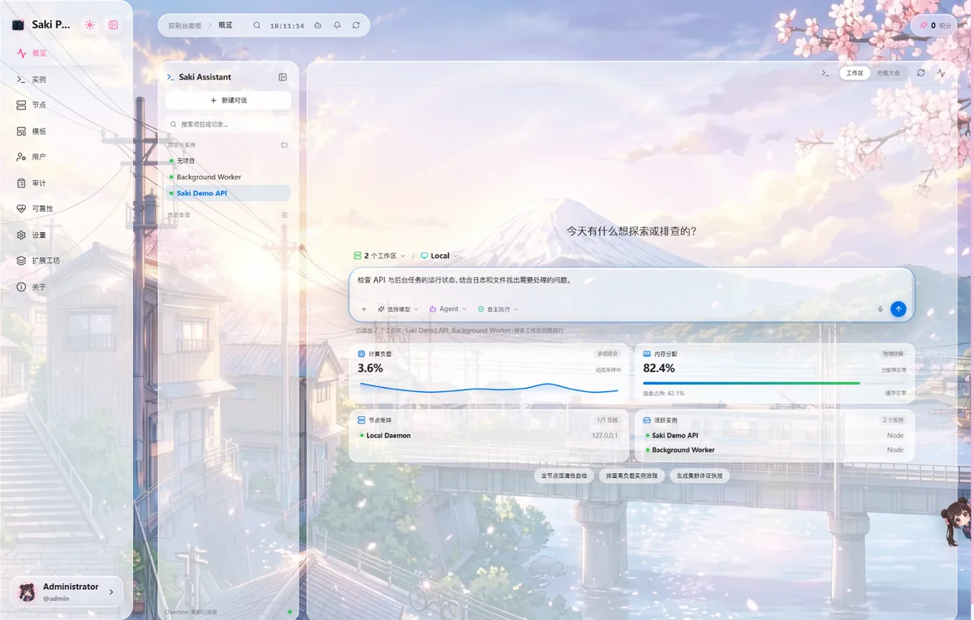Viewport: 974px width, 620px height.
Task: Select the Local Daemon node row
Action: tap(489, 436)
